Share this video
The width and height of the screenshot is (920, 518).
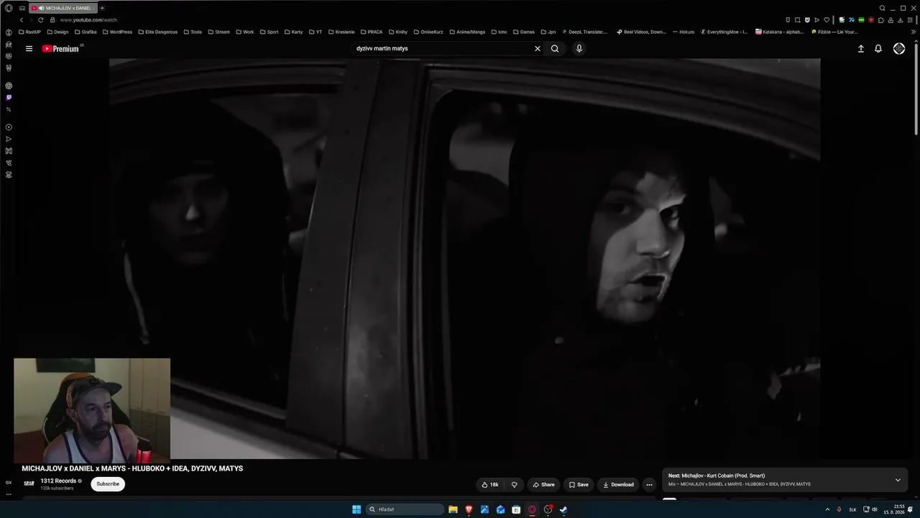point(543,485)
